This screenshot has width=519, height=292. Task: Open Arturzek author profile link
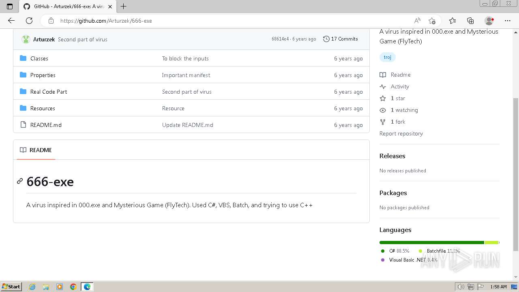[x=44, y=39]
